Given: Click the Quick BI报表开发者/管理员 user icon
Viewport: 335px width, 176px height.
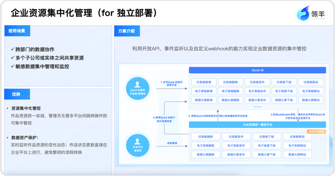Looking at the screenshot, I should [x=138, y=89].
